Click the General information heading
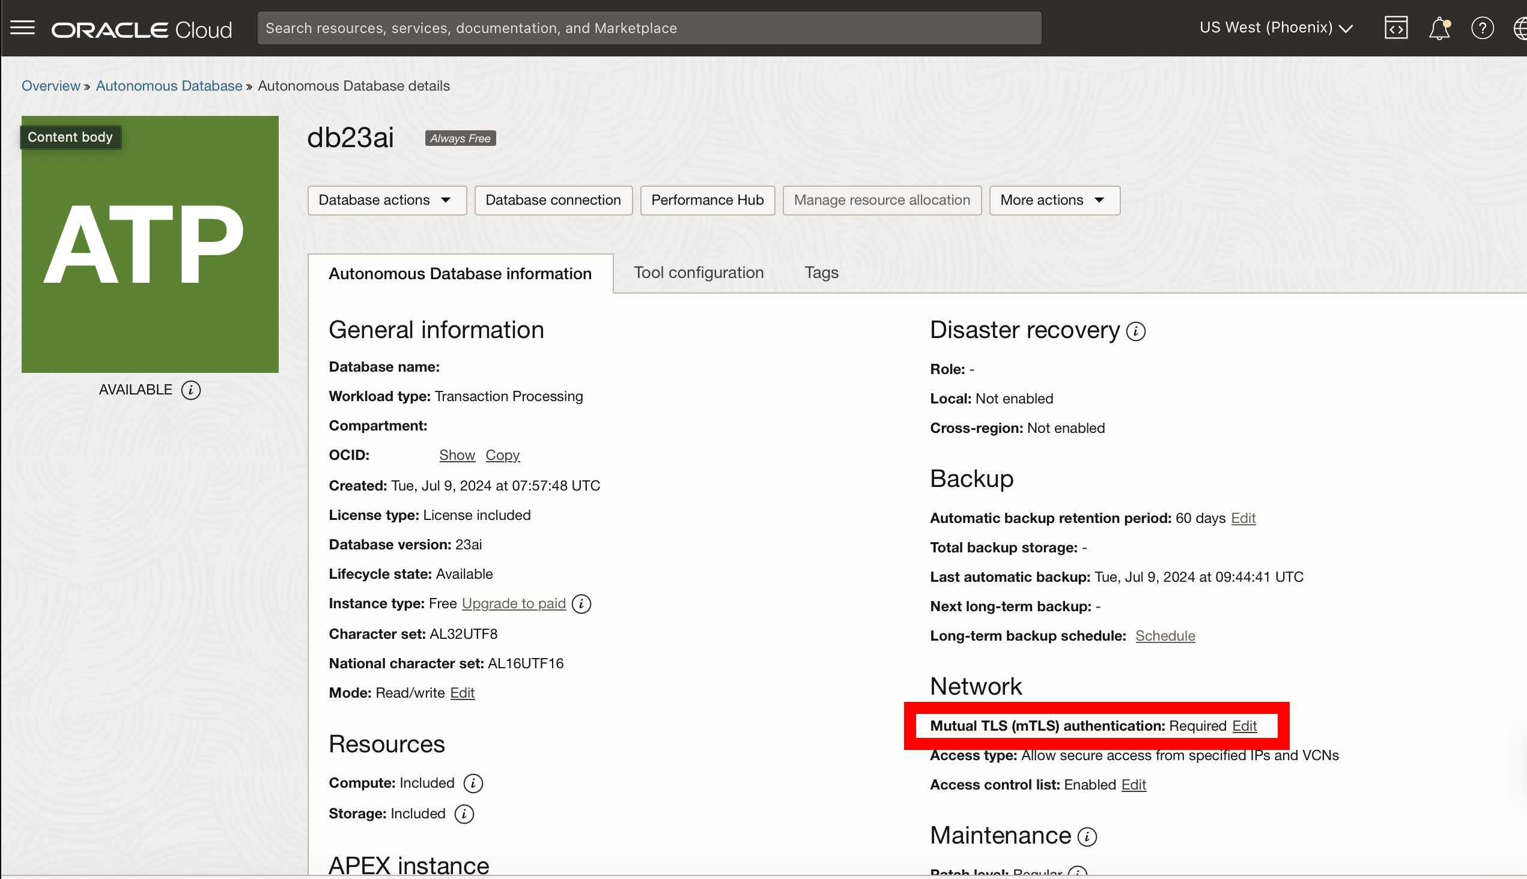This screenshot has width=1527, height=879. (x=436, y=330)
